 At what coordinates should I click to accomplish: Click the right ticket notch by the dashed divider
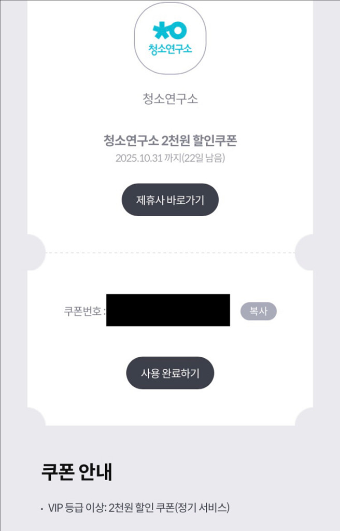305,253
